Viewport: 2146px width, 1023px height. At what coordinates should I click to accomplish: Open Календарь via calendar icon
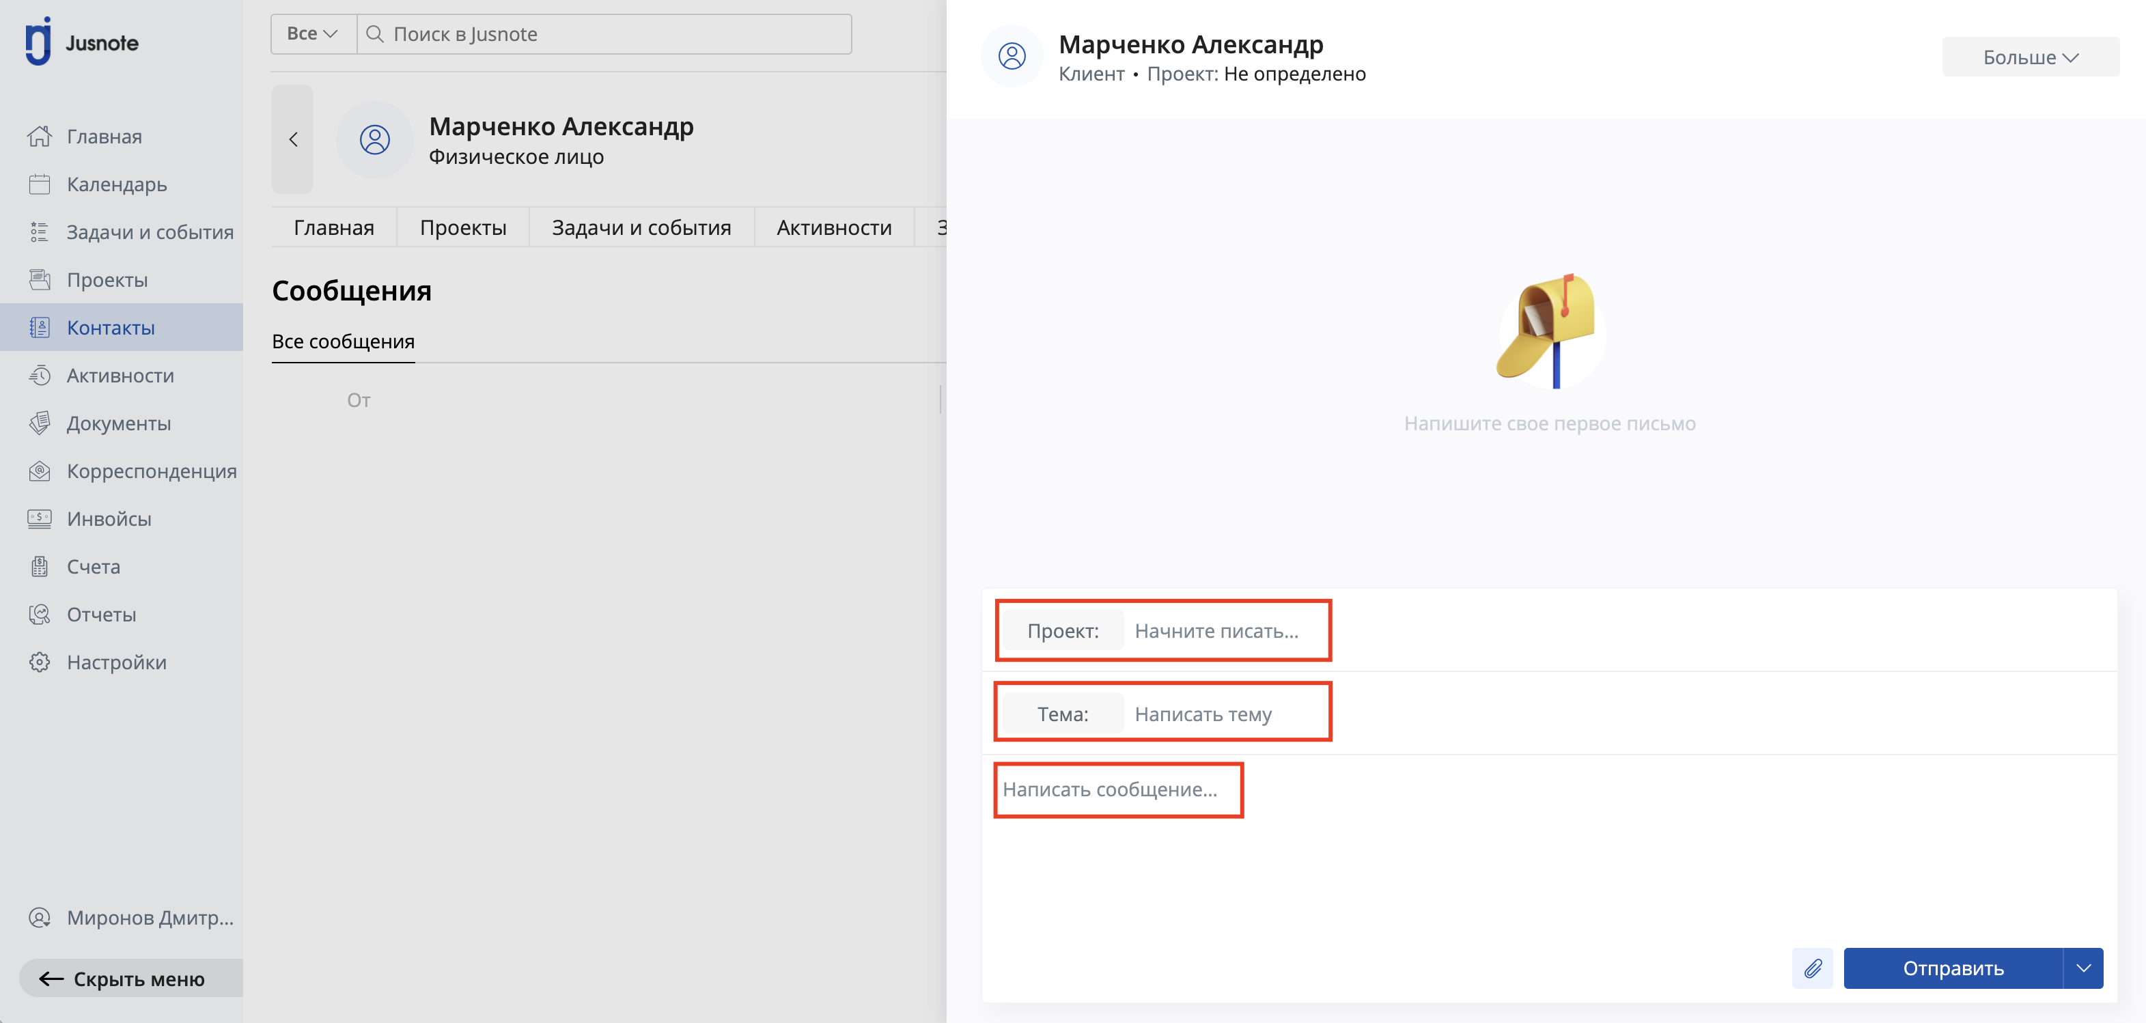[x=39, y=184]
